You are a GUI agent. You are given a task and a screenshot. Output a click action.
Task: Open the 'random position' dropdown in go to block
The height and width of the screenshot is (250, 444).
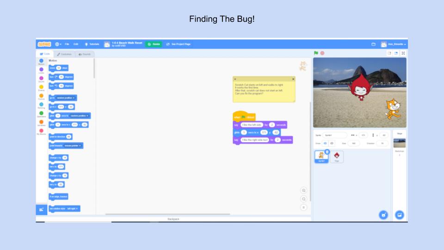pos(67,98)
